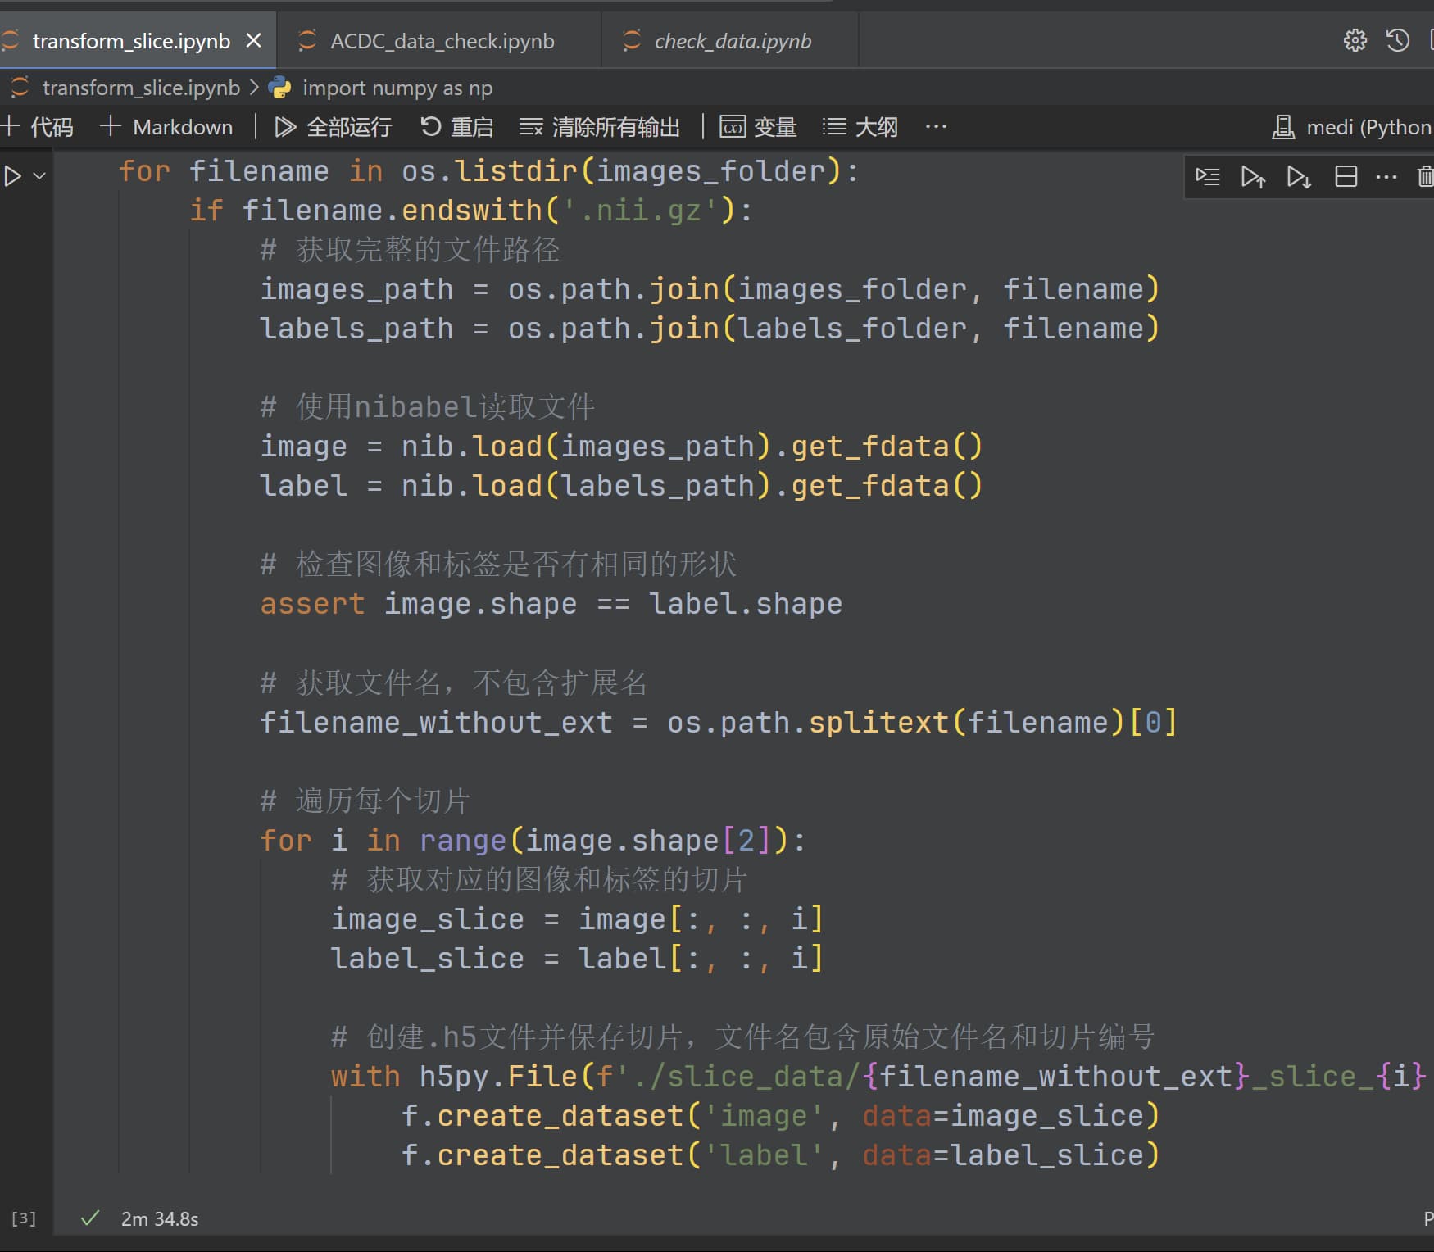Switch to check_data.ipynb tab

(732, 41)
